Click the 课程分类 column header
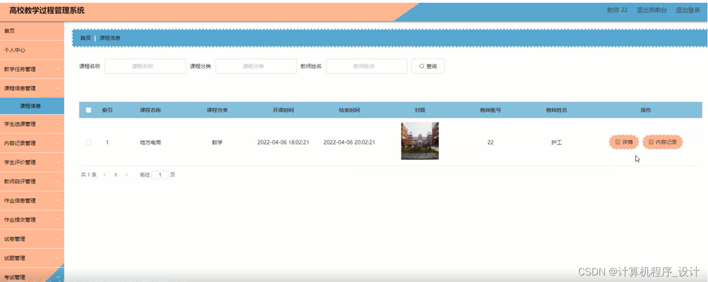Image resolution: width=708 pixels, height=282 pixels. tap(217, 110)
